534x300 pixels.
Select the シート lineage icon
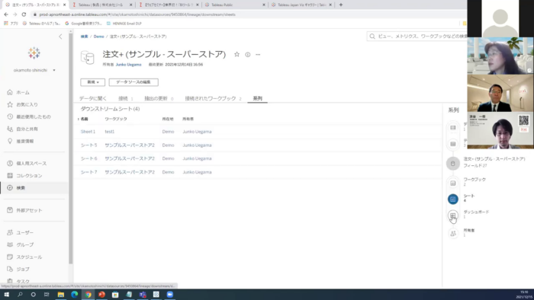452,199
